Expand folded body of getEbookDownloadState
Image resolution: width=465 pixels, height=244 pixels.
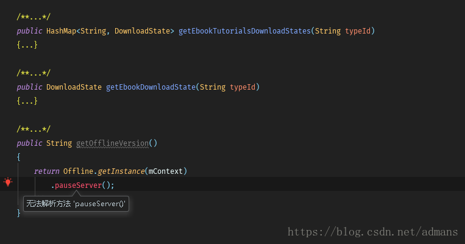tap(27, 101)
